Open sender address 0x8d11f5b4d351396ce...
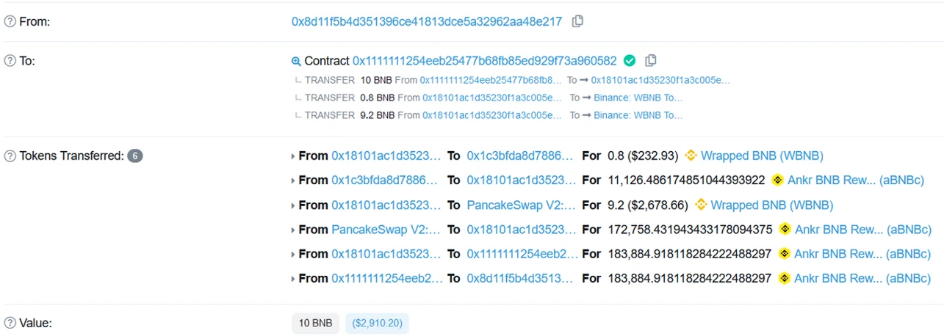The height and width of the screenshot is (336, 944). 427,22
